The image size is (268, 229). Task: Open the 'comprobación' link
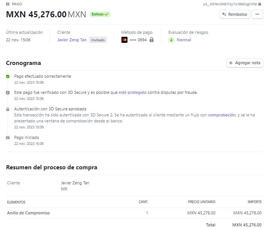click(222, 115)
